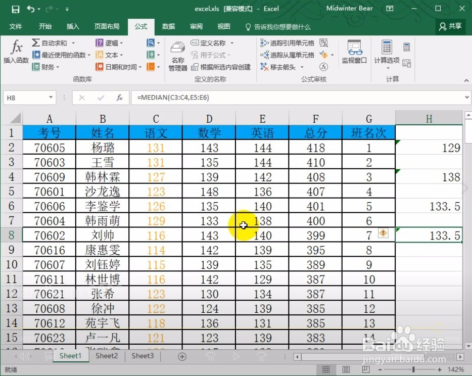Click the Share button
This screenshot has height=376, width=472.
click(450, 26)
